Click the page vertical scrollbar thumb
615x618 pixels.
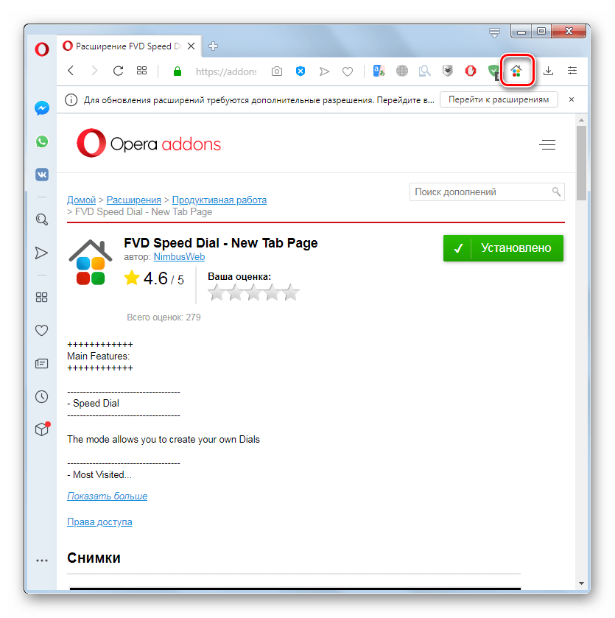click(582, 164)
